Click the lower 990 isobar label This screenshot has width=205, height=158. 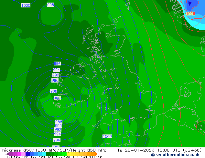58,125
